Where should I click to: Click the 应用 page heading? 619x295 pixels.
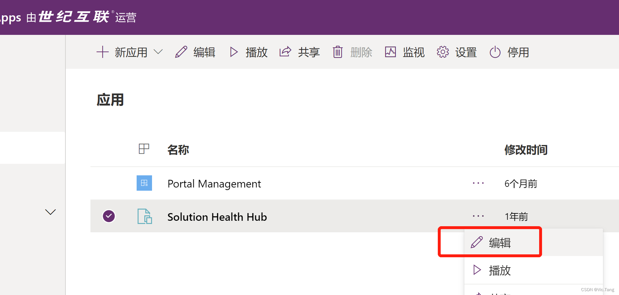click(110, 100)
